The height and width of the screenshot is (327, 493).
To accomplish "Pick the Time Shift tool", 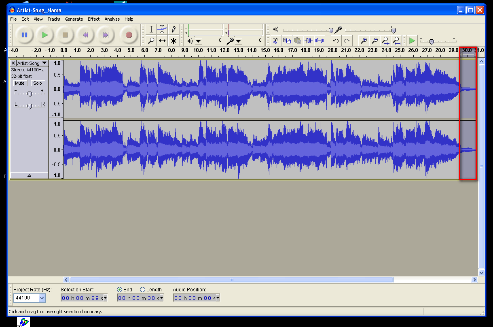I will click(162, 41).
